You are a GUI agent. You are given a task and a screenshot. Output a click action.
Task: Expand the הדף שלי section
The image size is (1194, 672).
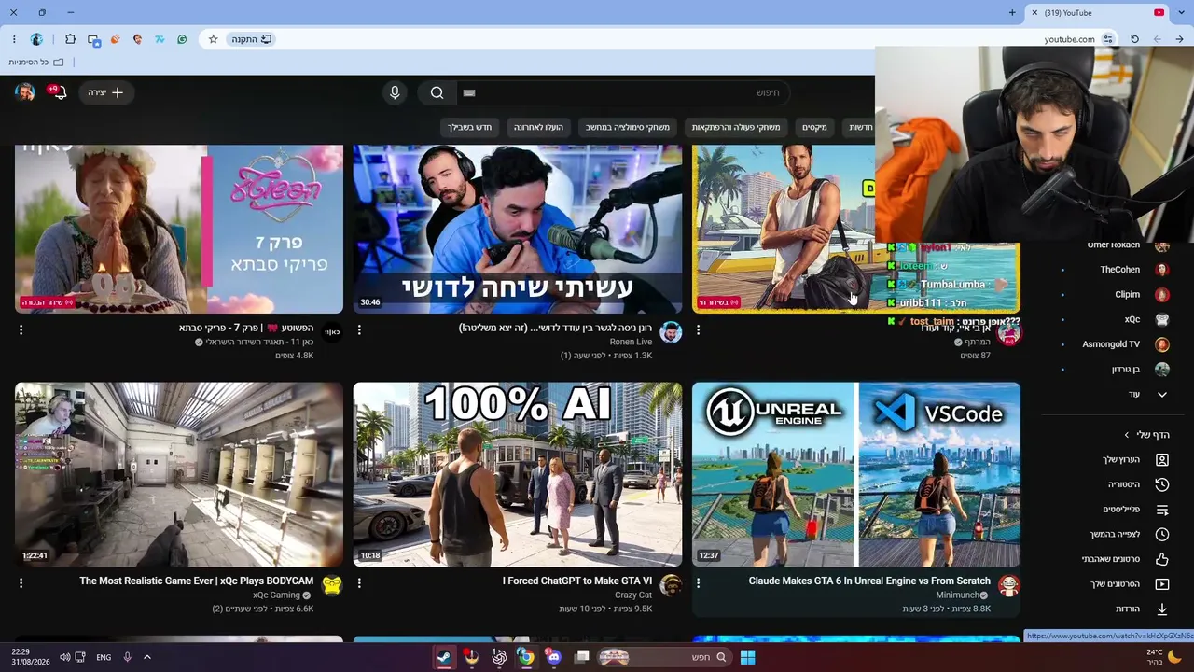coord(1146,435)
